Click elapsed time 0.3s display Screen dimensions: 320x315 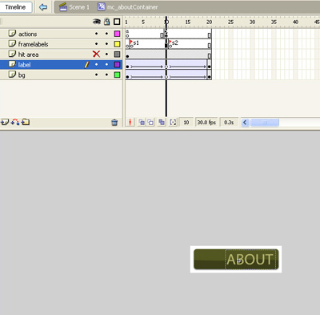[x=229, y=123]
